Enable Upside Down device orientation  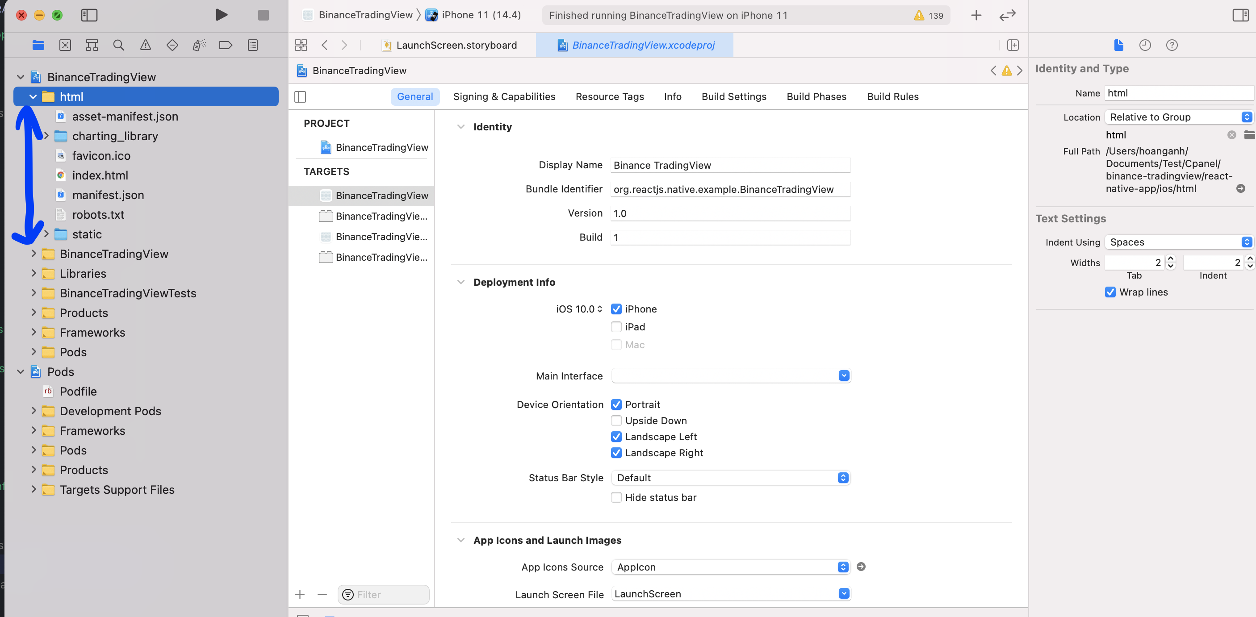[x=615, y=420]
